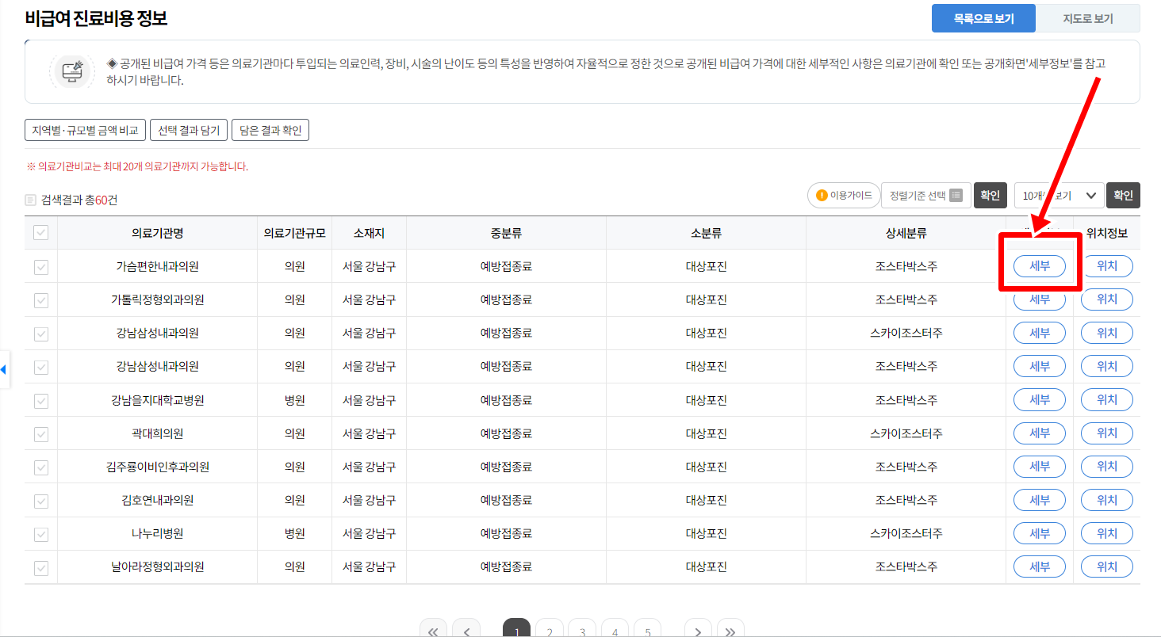Viewport: 1161px width, 637px height.
Task: Select all rows with the header checkbox
Action: (x=40, y=232)
